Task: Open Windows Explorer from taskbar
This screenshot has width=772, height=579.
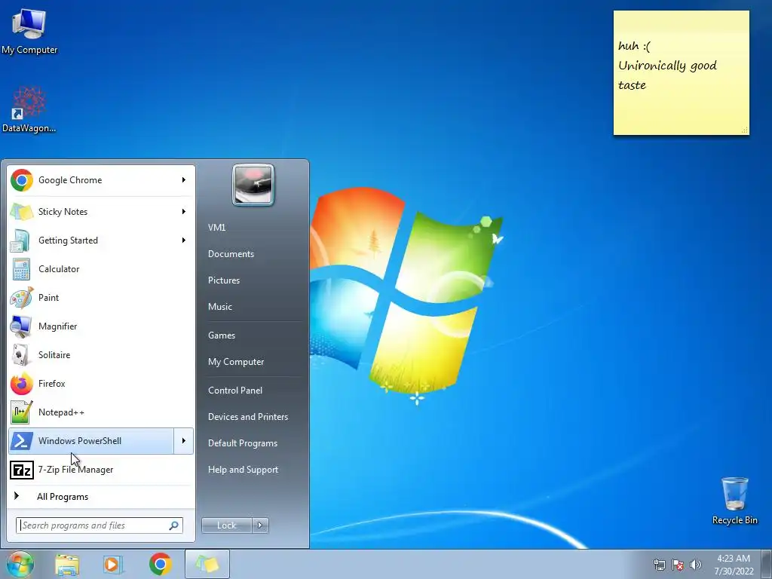Action: [x=67, y=564]
